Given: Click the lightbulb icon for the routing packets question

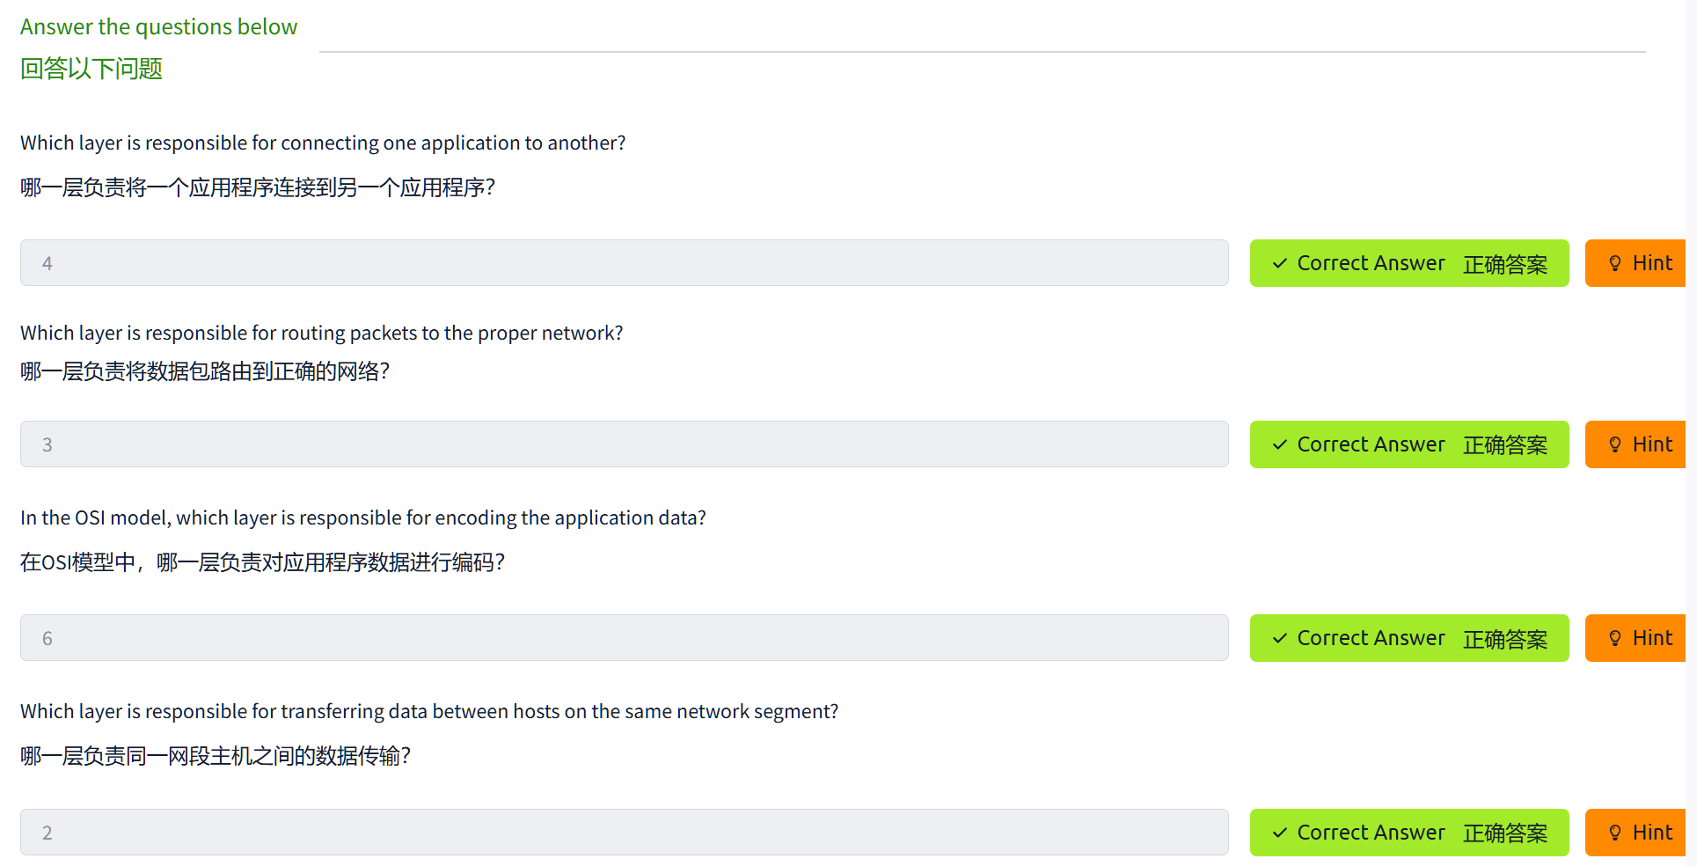Looking at the screenshot, I should point(1615,444).
